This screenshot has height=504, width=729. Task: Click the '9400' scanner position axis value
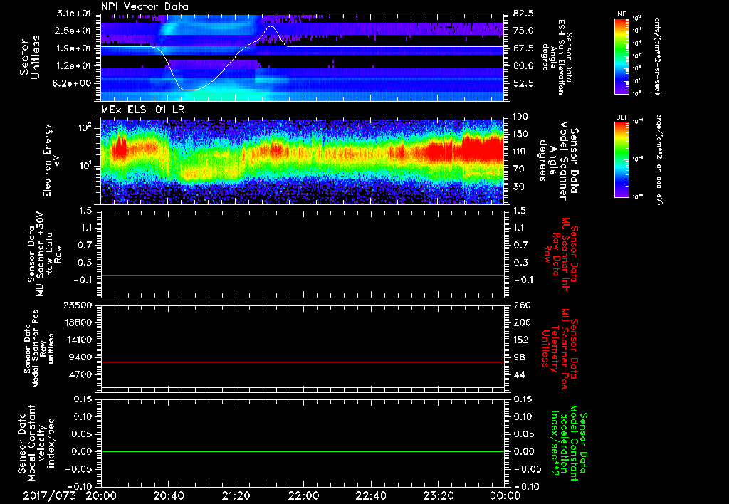[81, 357]
